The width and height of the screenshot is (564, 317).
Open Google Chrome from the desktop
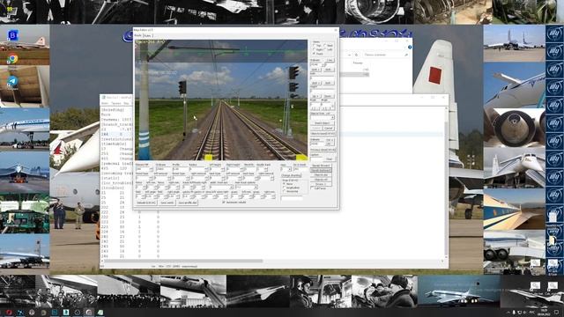click(x=12, y=59)
